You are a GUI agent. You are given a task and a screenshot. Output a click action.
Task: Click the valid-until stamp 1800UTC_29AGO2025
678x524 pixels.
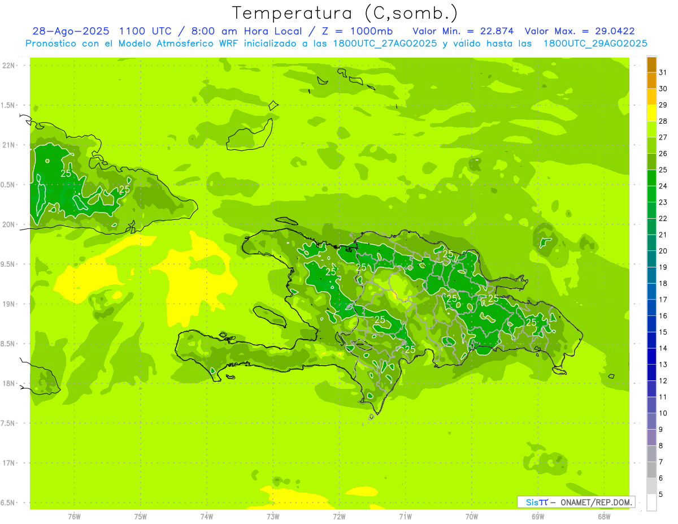tap(595, 44)
